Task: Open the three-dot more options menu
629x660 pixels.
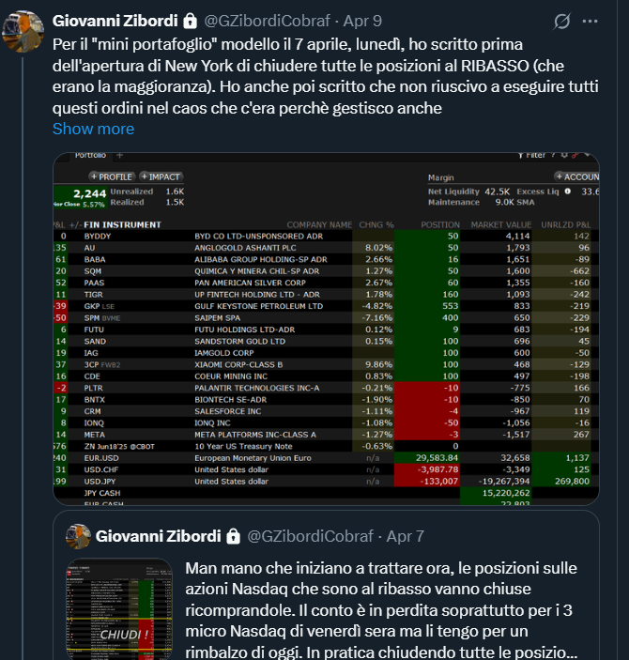Action: click(x=590, y=20)
